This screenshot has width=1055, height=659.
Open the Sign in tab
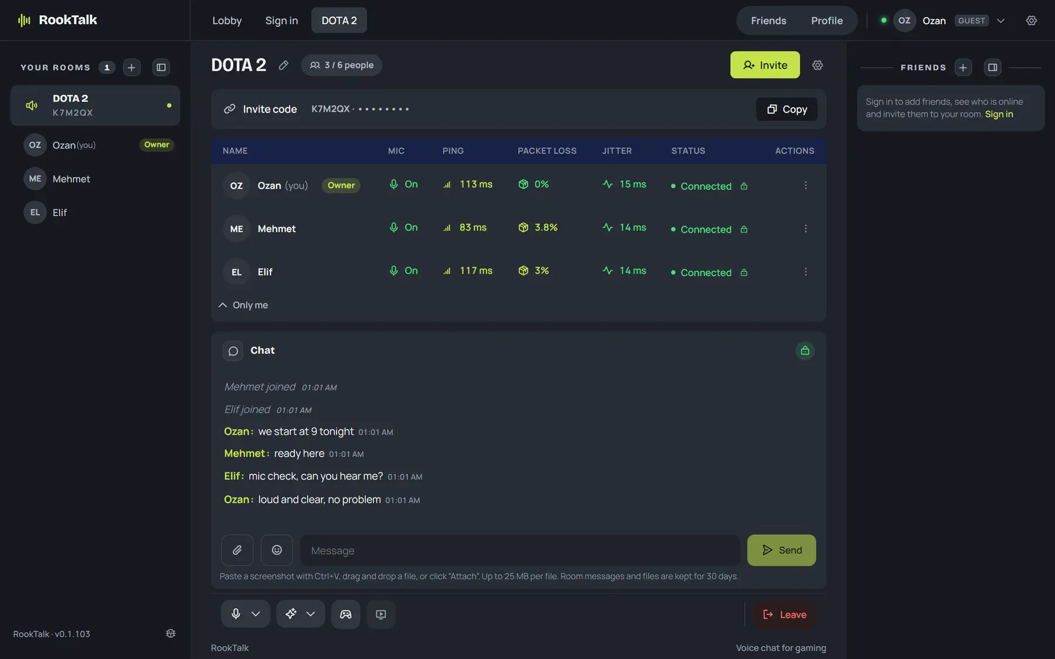click(x=281, y=21)
